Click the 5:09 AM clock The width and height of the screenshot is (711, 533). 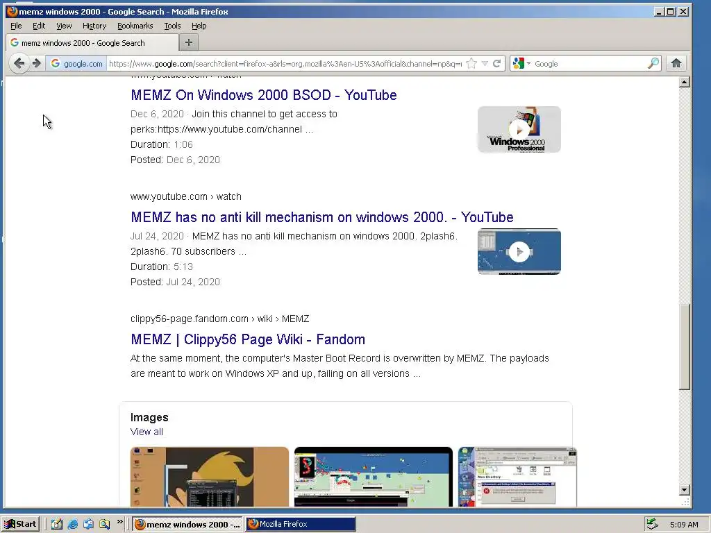(x=684, y=525)
